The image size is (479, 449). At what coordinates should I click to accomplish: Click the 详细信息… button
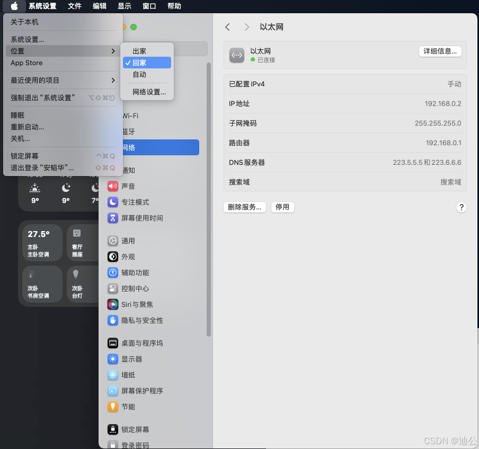(440, 51)
